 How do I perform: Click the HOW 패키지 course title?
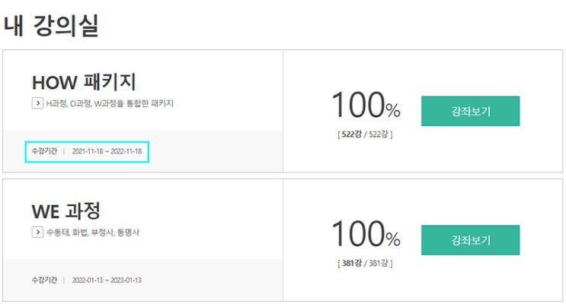(84, 82)
